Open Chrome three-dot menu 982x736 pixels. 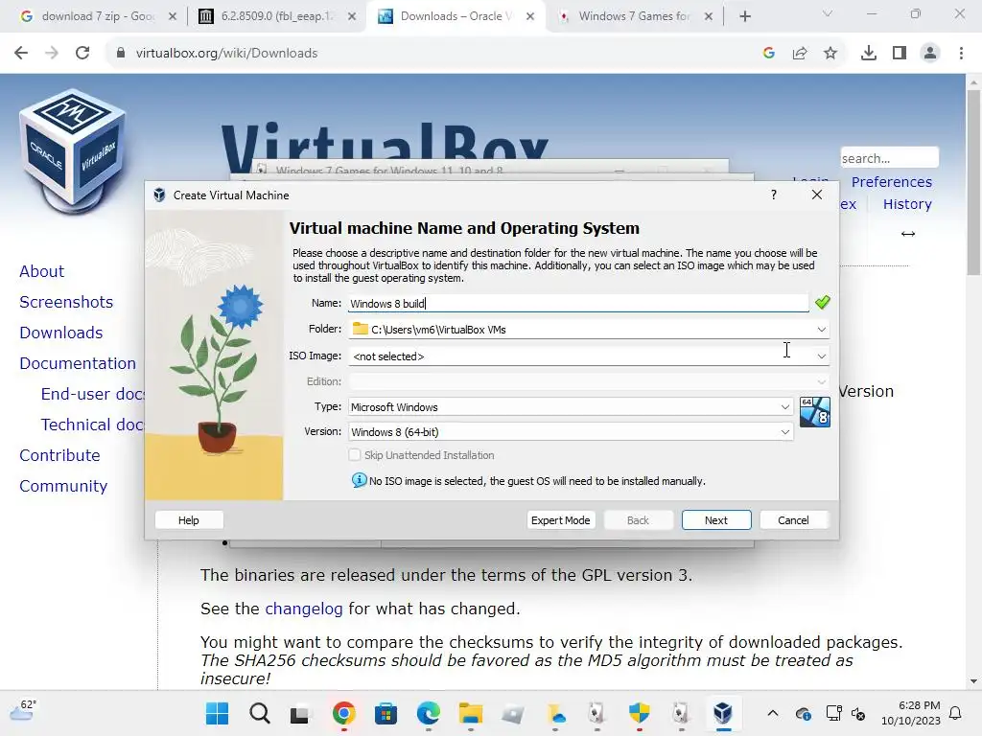(961, 54)
